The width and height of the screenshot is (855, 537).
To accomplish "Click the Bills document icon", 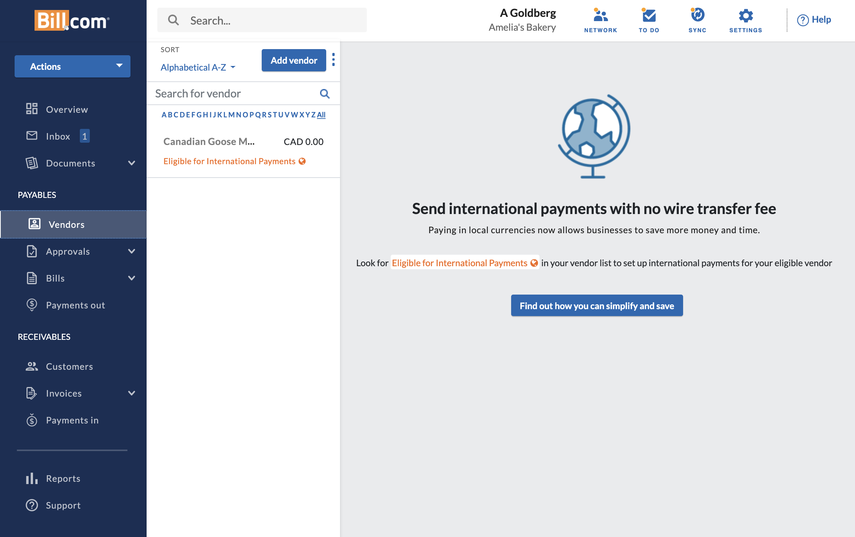I will [x=32, y=278].
